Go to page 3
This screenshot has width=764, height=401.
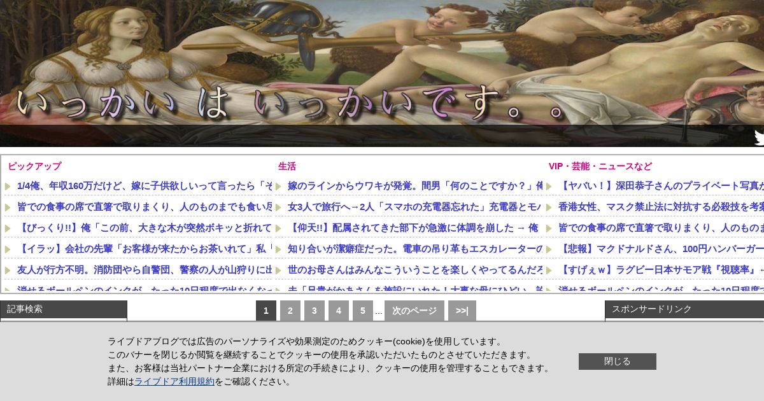pos(315,311)
